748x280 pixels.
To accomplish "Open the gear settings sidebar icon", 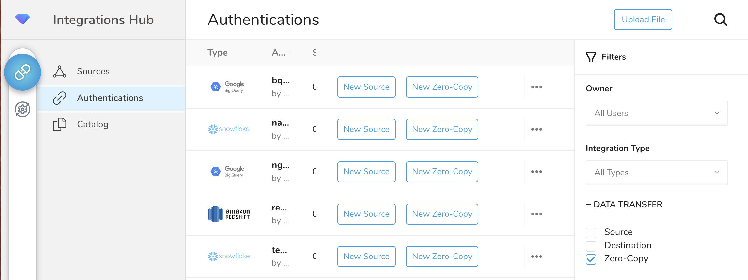I will pyautogui.click(x=23, y=109).
